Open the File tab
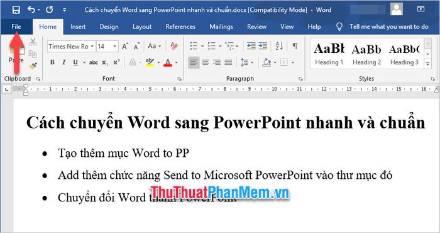The height and width of the screenshot is (233, 440). (16, 26)
